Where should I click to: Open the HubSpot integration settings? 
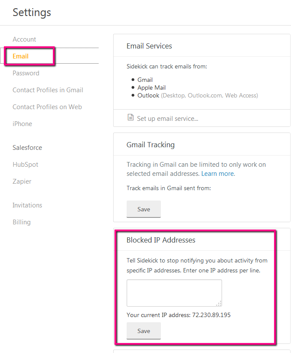pyautogui.click(x=26, y=165)
